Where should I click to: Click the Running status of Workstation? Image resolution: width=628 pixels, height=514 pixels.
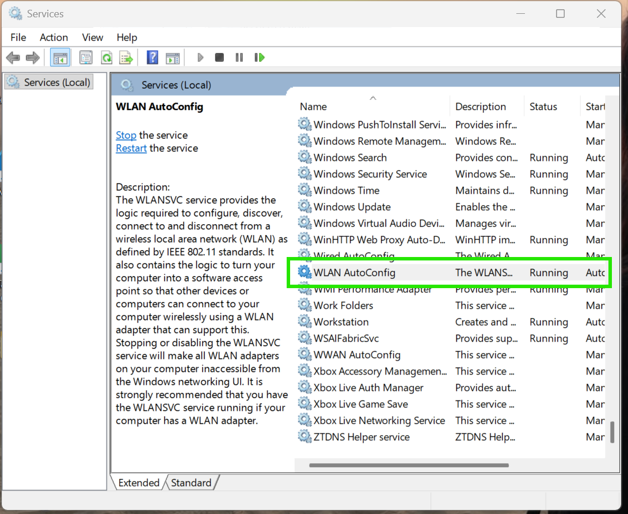[x=549, y=322]
